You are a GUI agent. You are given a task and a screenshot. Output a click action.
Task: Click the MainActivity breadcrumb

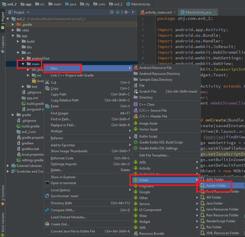pyautogui.click(x=138, y=4)
